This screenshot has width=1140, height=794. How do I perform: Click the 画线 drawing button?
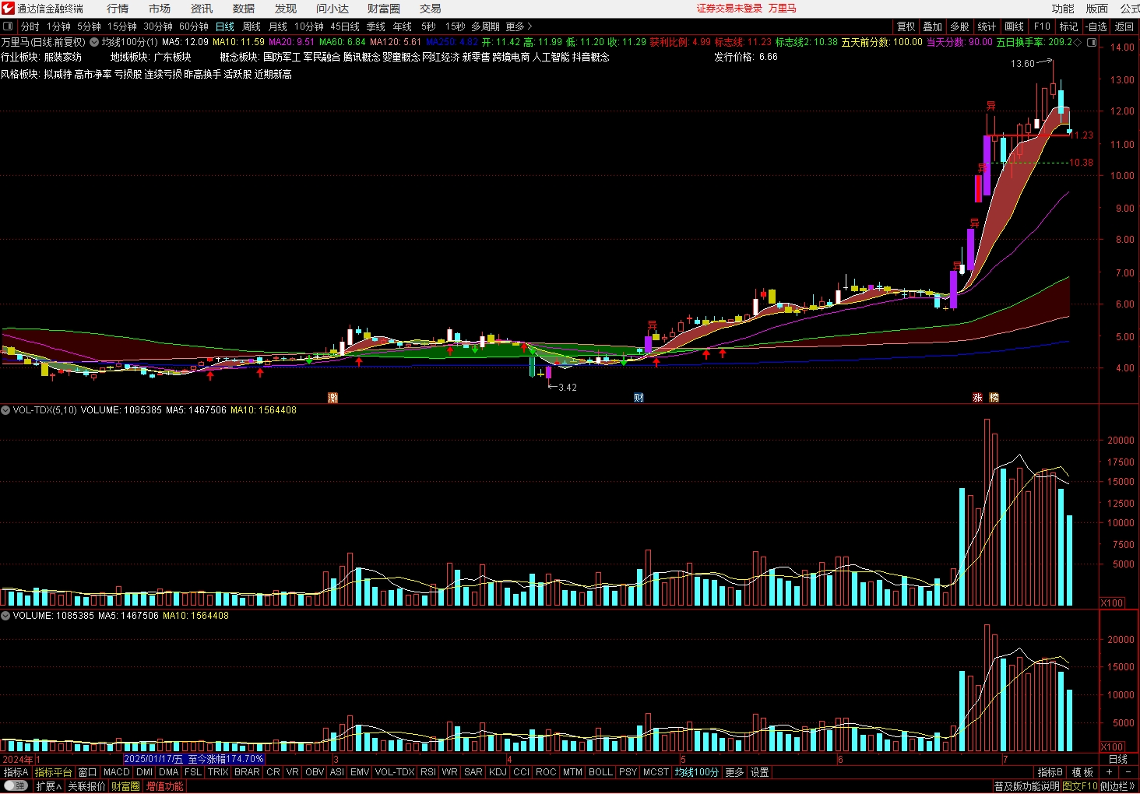[1014, 26]
